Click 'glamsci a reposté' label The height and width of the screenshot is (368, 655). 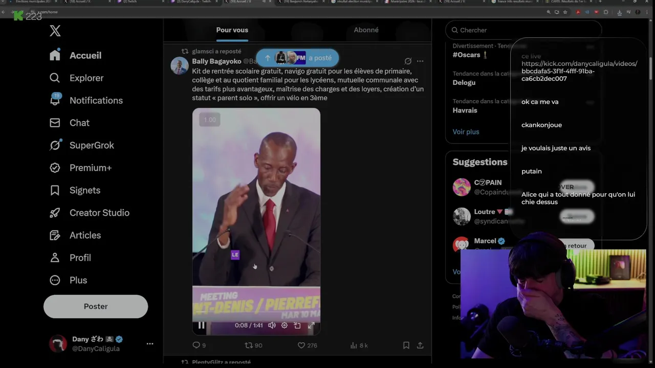pos(216,52)
